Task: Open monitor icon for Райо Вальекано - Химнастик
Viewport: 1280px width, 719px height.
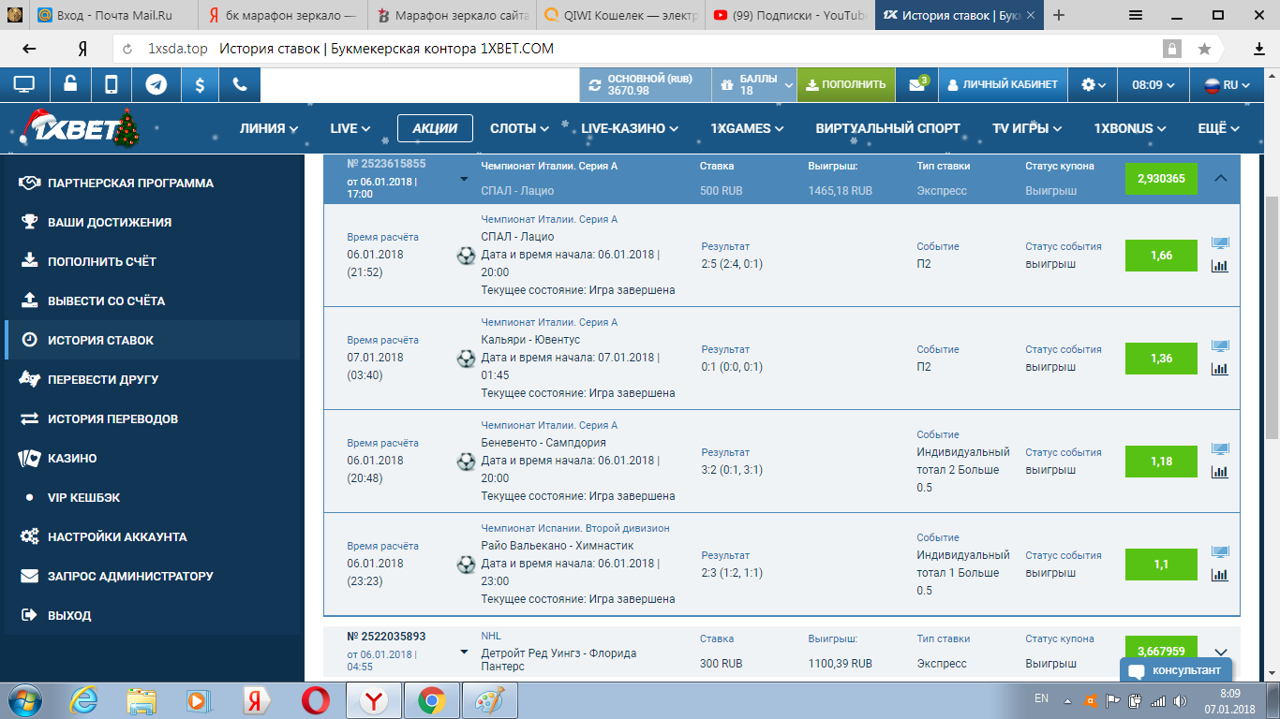Action: point(1220,552)
